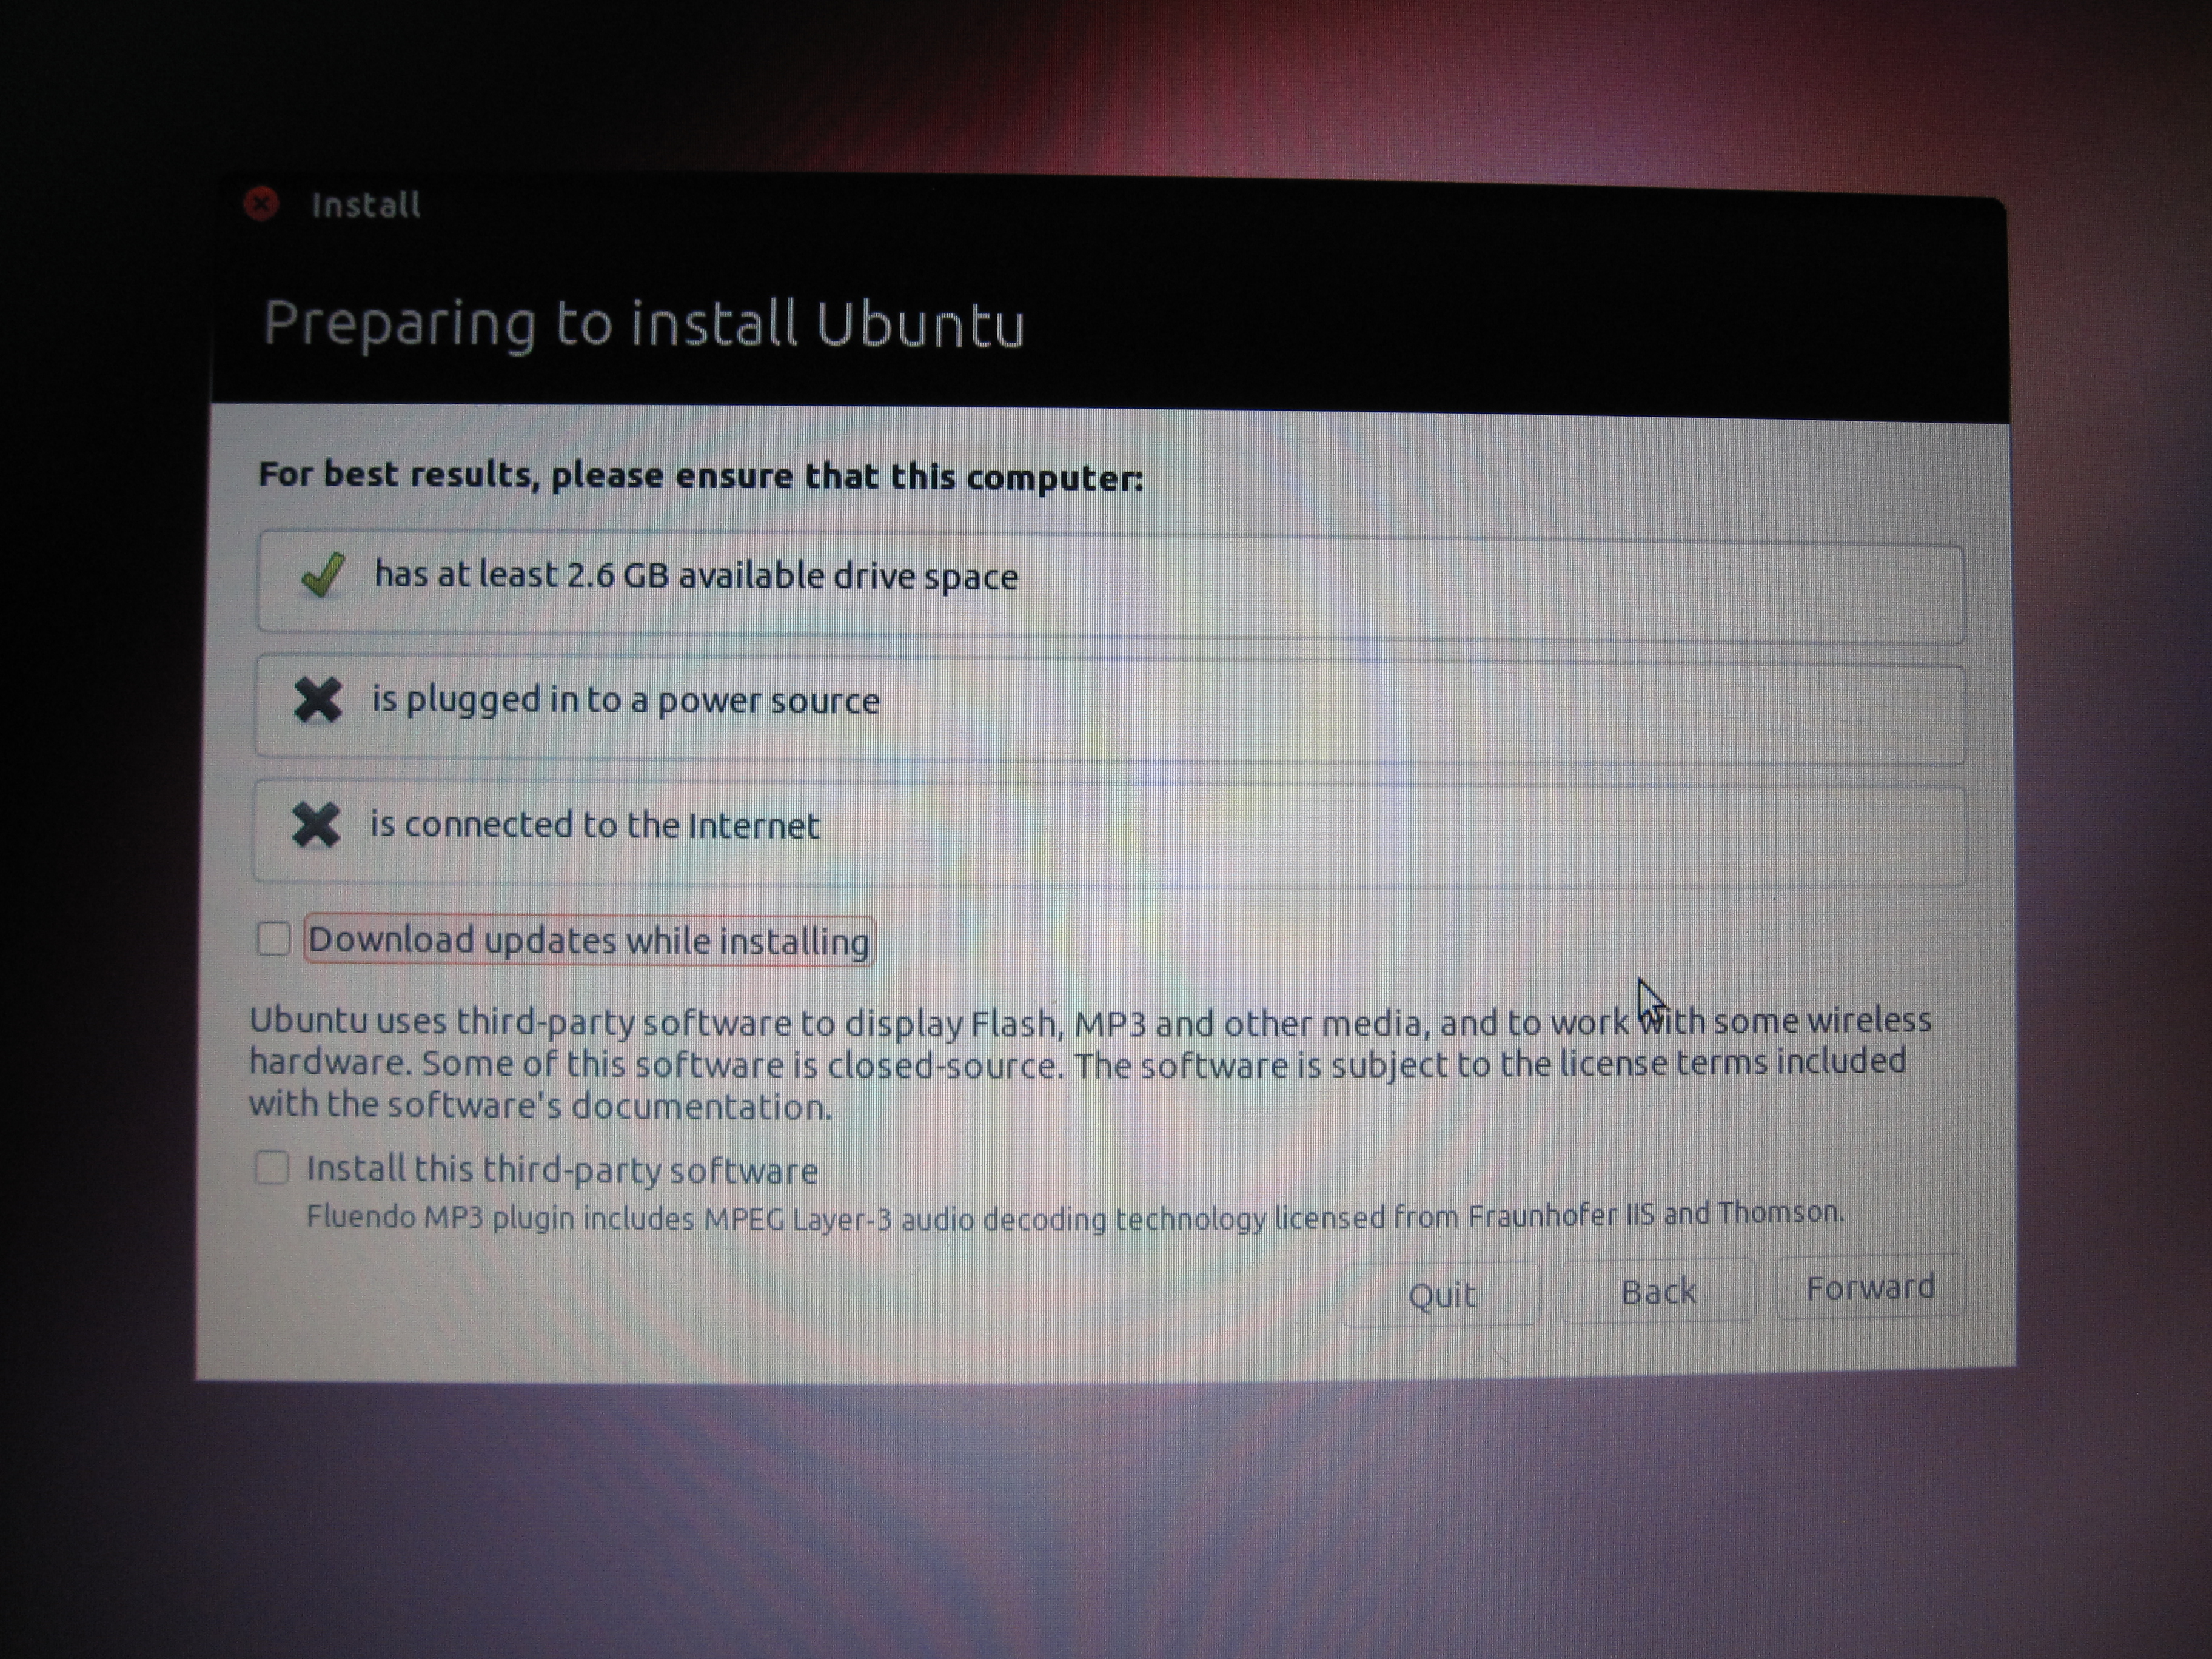Enable Download updates while installing checkbox
This screenshot has width=2212, height=1659.
(273, 939)
